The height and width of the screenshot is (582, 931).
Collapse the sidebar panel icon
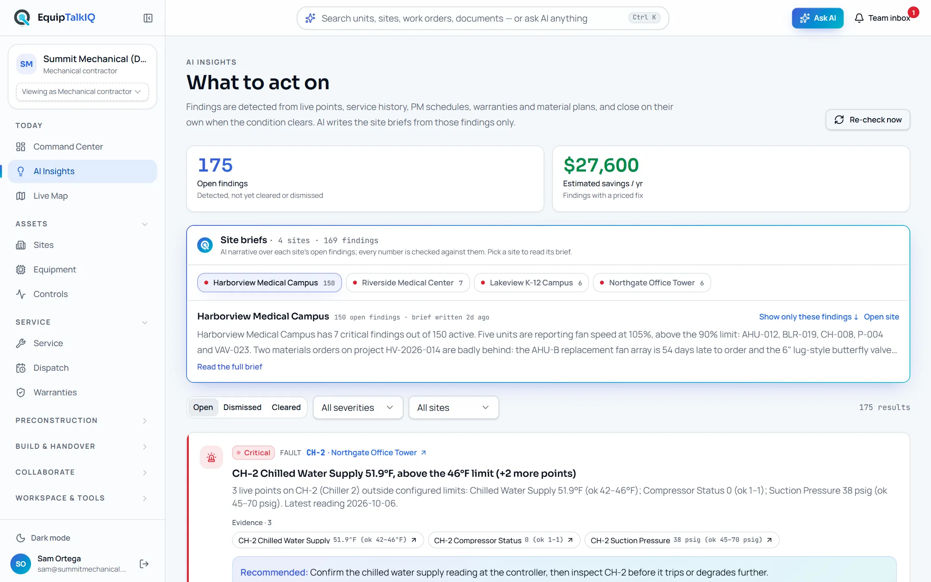click(x=148, y=18)
